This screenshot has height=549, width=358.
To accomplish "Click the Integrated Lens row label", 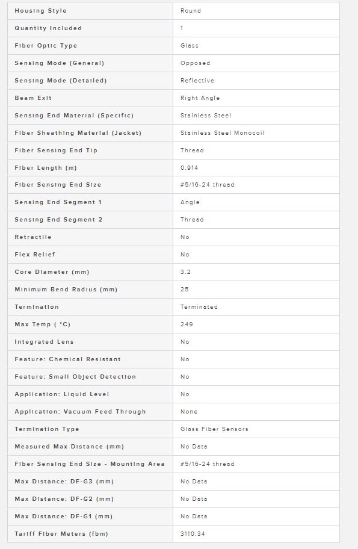I will click(x=44, y=342).
